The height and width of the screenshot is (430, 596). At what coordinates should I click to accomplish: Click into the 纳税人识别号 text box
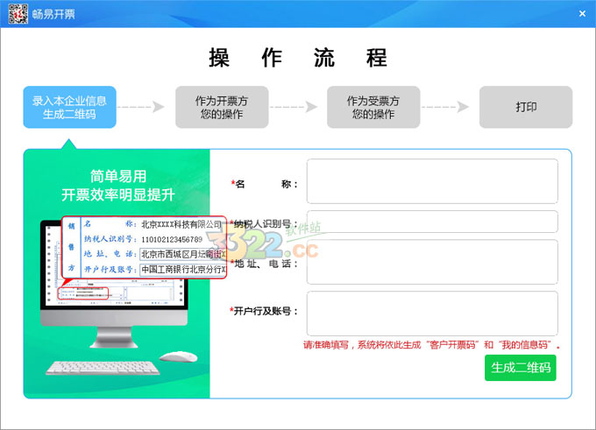pyautogui.click(x=432, y=222)
